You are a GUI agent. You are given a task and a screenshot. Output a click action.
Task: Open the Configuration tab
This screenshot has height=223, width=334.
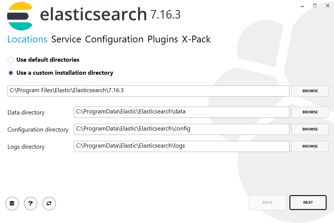(114, 39)
